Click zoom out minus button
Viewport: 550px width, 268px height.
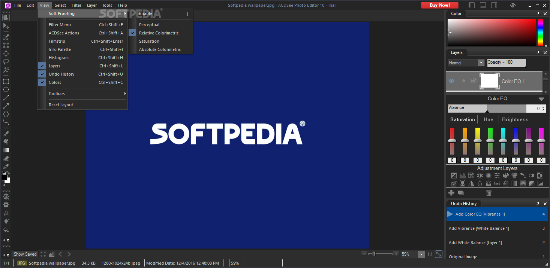pyautogui.click(x=364, y=254)
